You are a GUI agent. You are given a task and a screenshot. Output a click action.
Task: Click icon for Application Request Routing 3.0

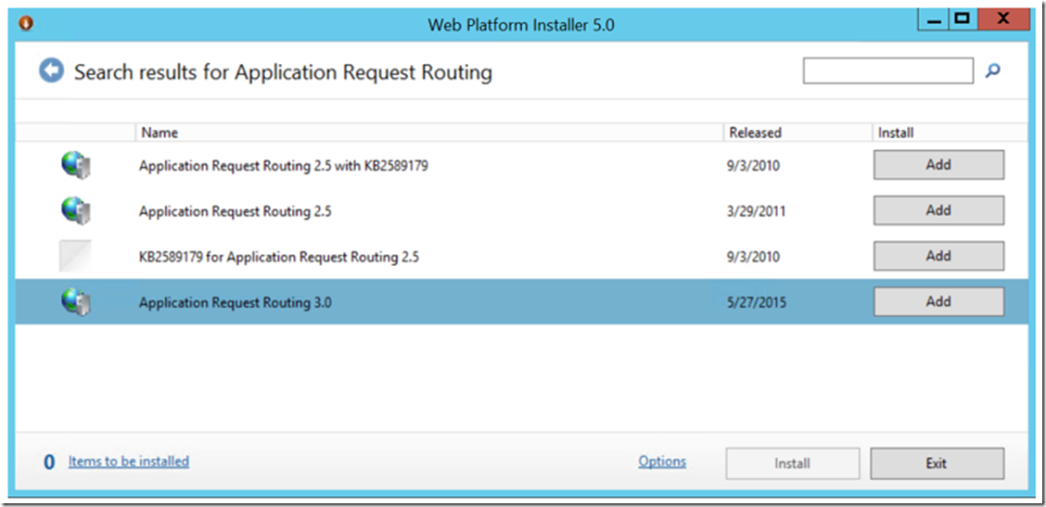76,302
